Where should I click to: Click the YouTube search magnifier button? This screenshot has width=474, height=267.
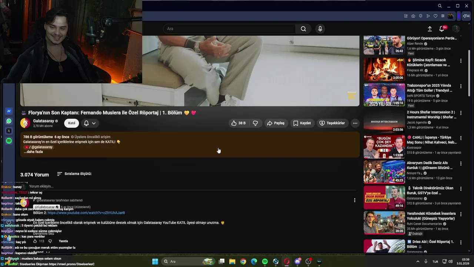[303, 29]
